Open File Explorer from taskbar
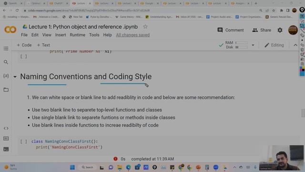The image size is (305, 172). point(120,167)
